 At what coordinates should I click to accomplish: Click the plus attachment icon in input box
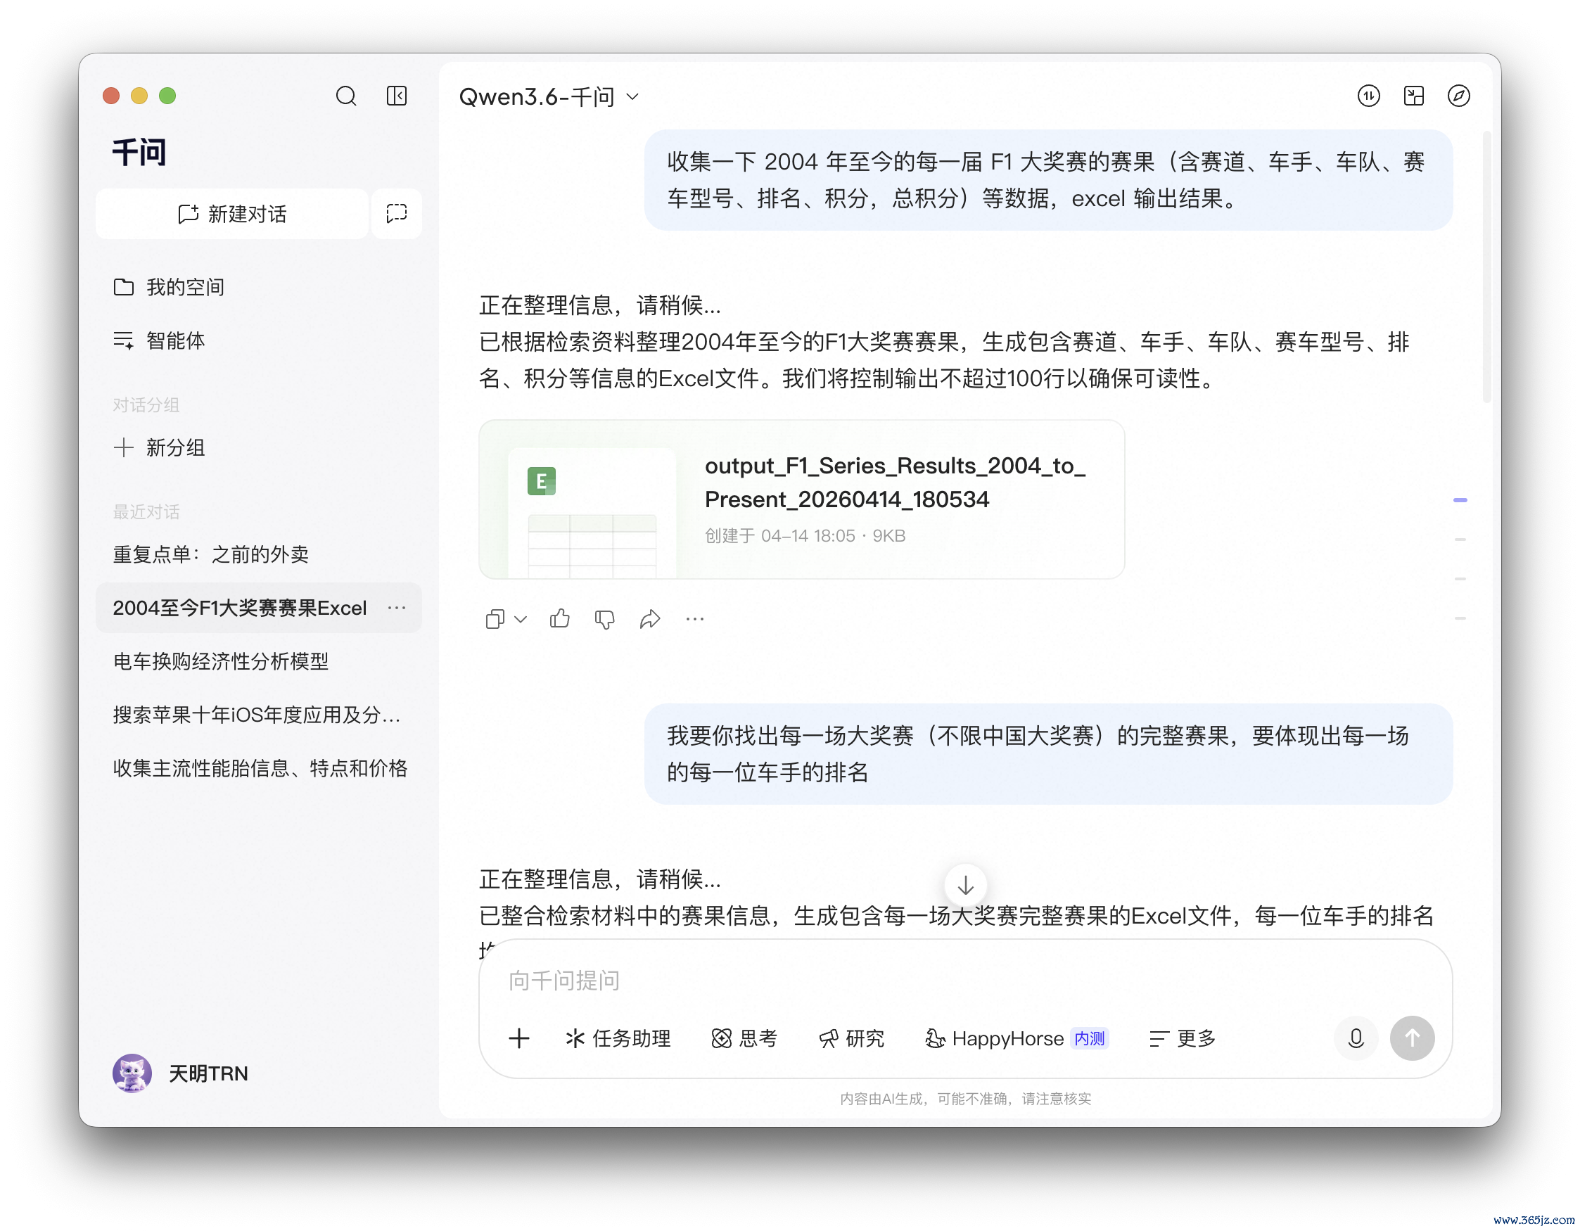(x=519, y=1040)
